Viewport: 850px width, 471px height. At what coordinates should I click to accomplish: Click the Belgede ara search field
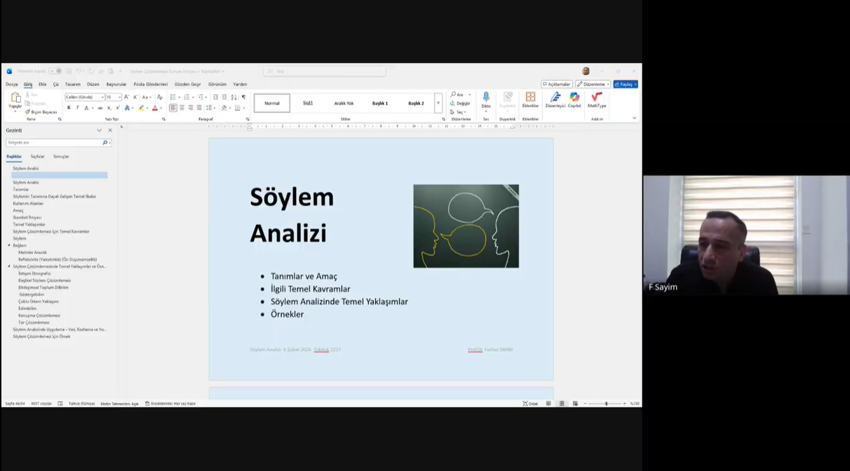pyautogui.click(x=55, y=142)
